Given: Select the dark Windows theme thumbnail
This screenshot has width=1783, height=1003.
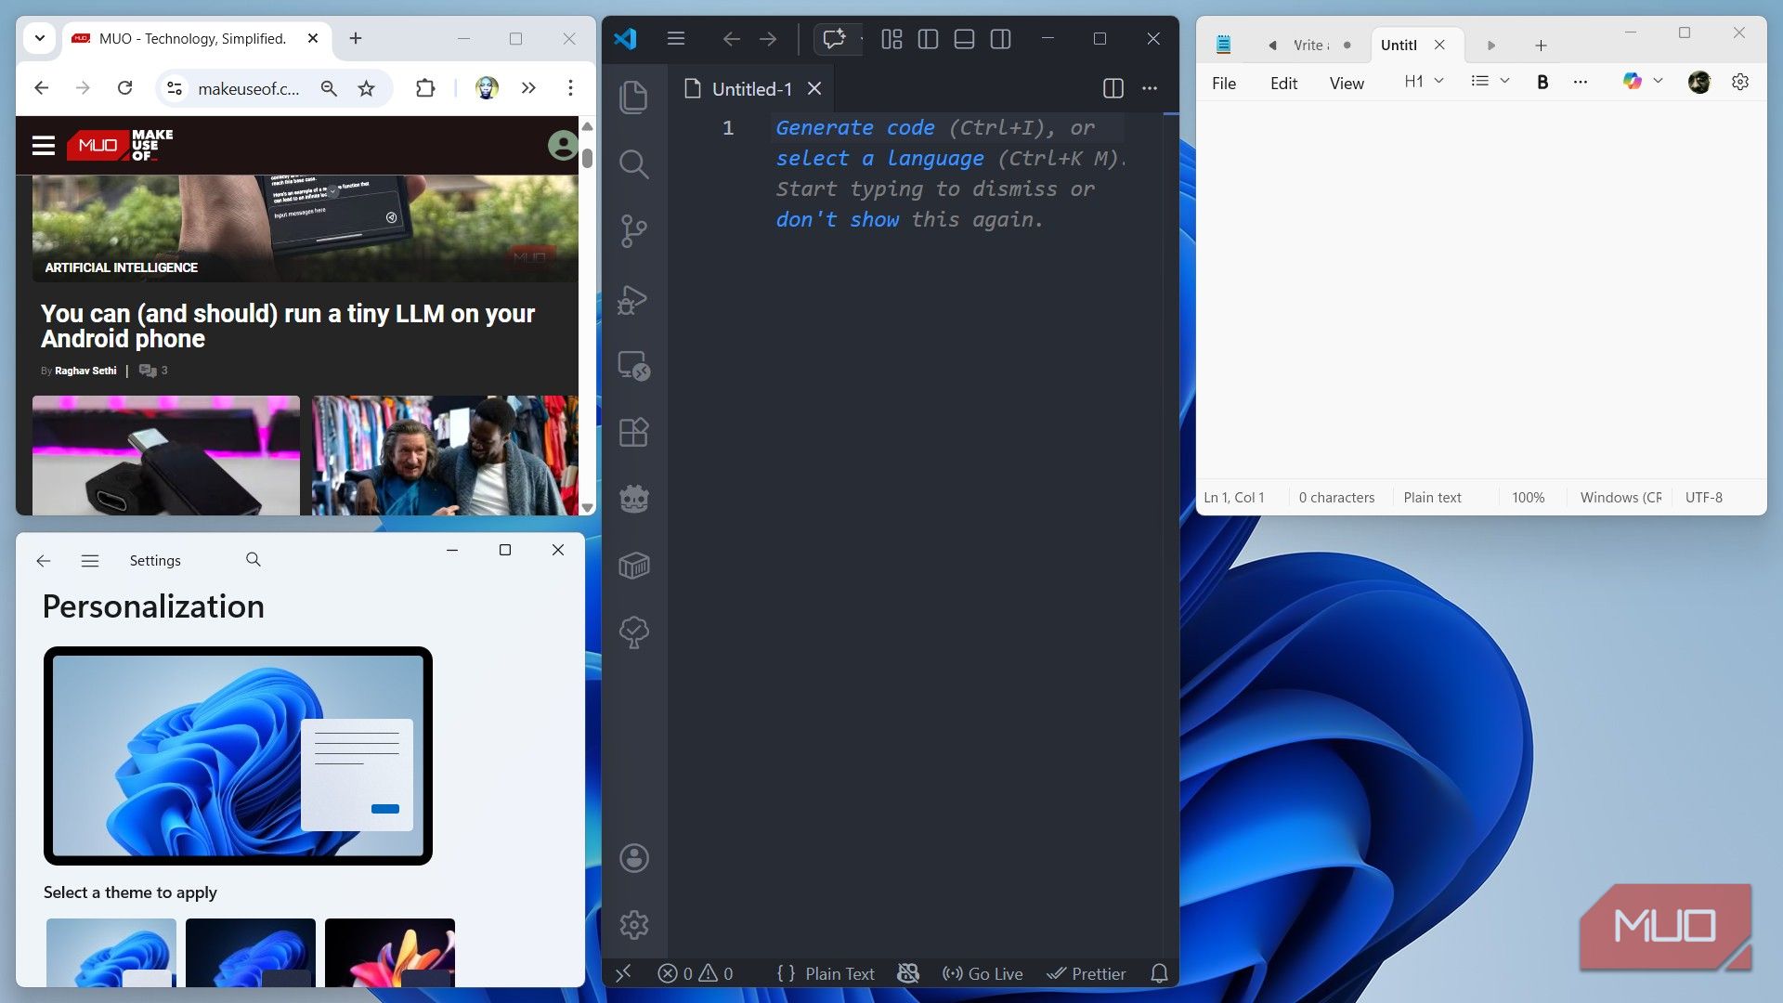Looking at the screenshot, I should click(x=251, y=953).
